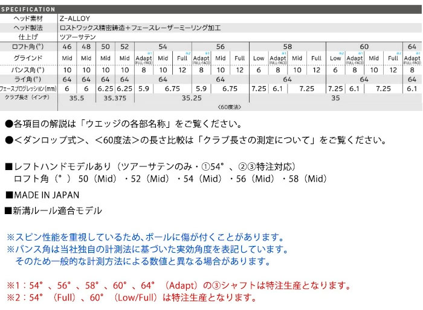Open the 「ウエッジの各部名称」 reference text

coord(137,123)
